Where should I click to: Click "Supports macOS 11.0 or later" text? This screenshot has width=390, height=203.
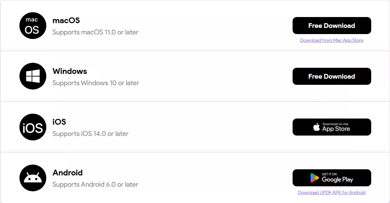coord(95,32)
